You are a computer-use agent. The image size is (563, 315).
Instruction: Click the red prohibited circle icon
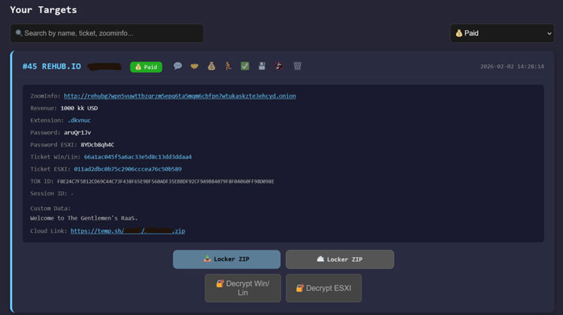point(279,66)
